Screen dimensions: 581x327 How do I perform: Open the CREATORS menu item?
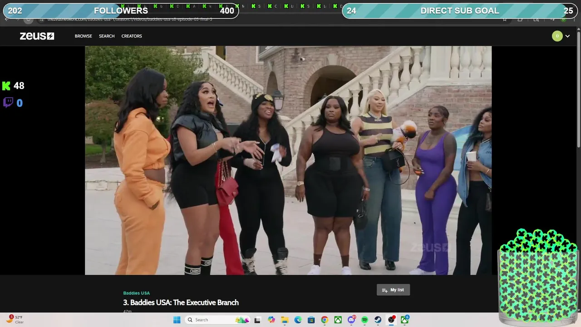(132, 36)
